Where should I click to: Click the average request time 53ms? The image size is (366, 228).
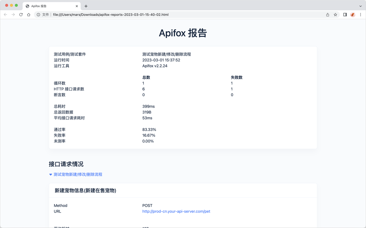click(x=147, y=118)
